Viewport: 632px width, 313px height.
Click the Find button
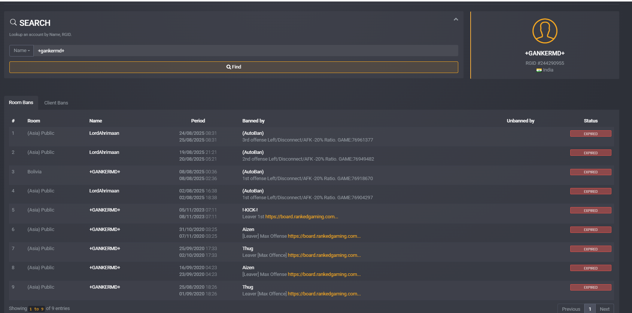[234, 67]
